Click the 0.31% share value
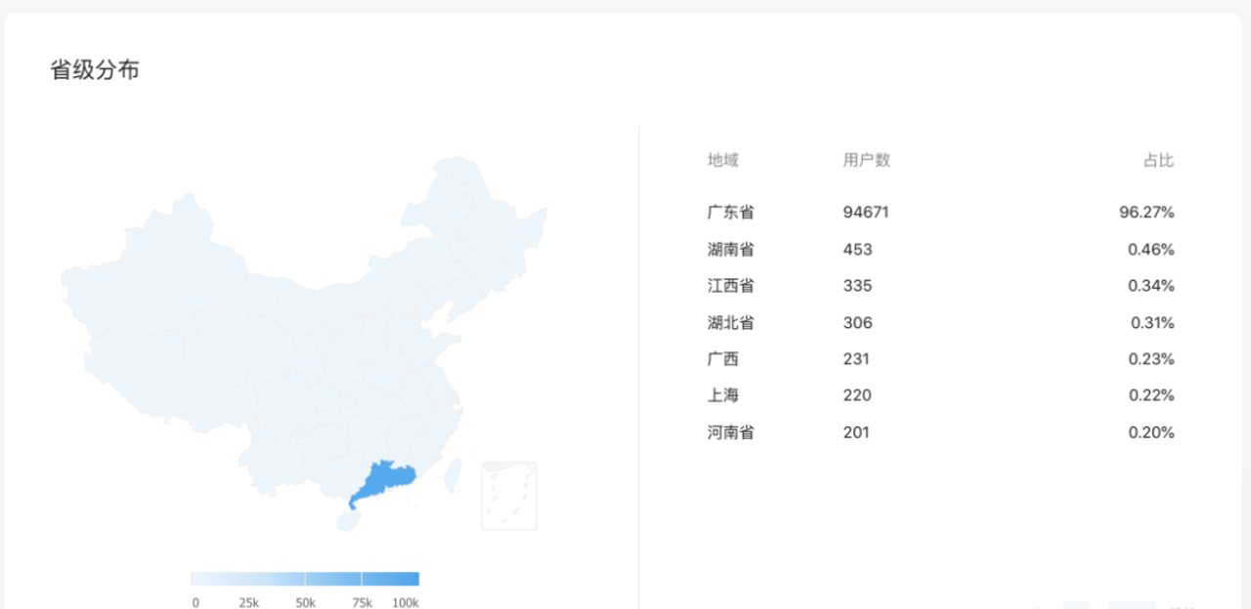The image size is (1251, 609). (x=1152, y=322)
